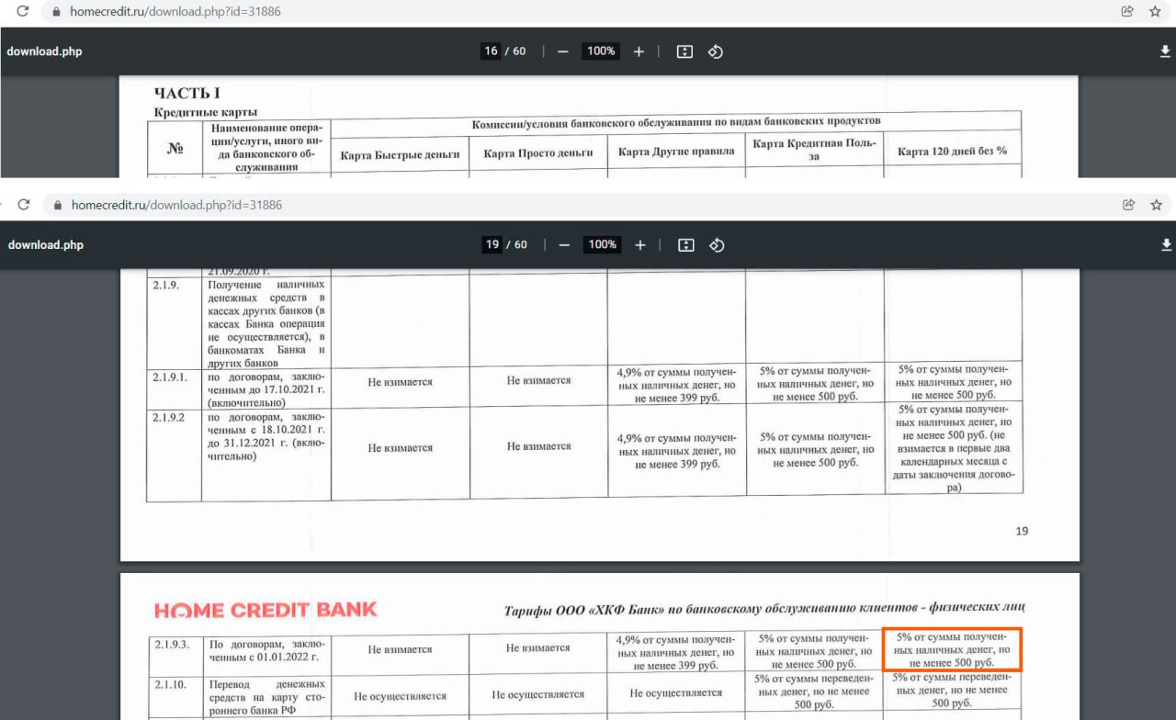Bookmark the page with the upper address bar star

pos(1155,12)
